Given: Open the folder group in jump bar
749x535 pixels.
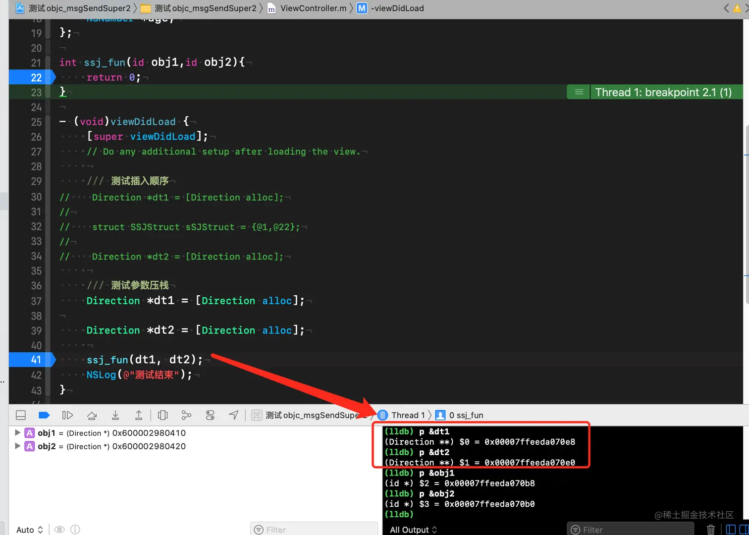Looking at the screenshot, I should point(199,8).
